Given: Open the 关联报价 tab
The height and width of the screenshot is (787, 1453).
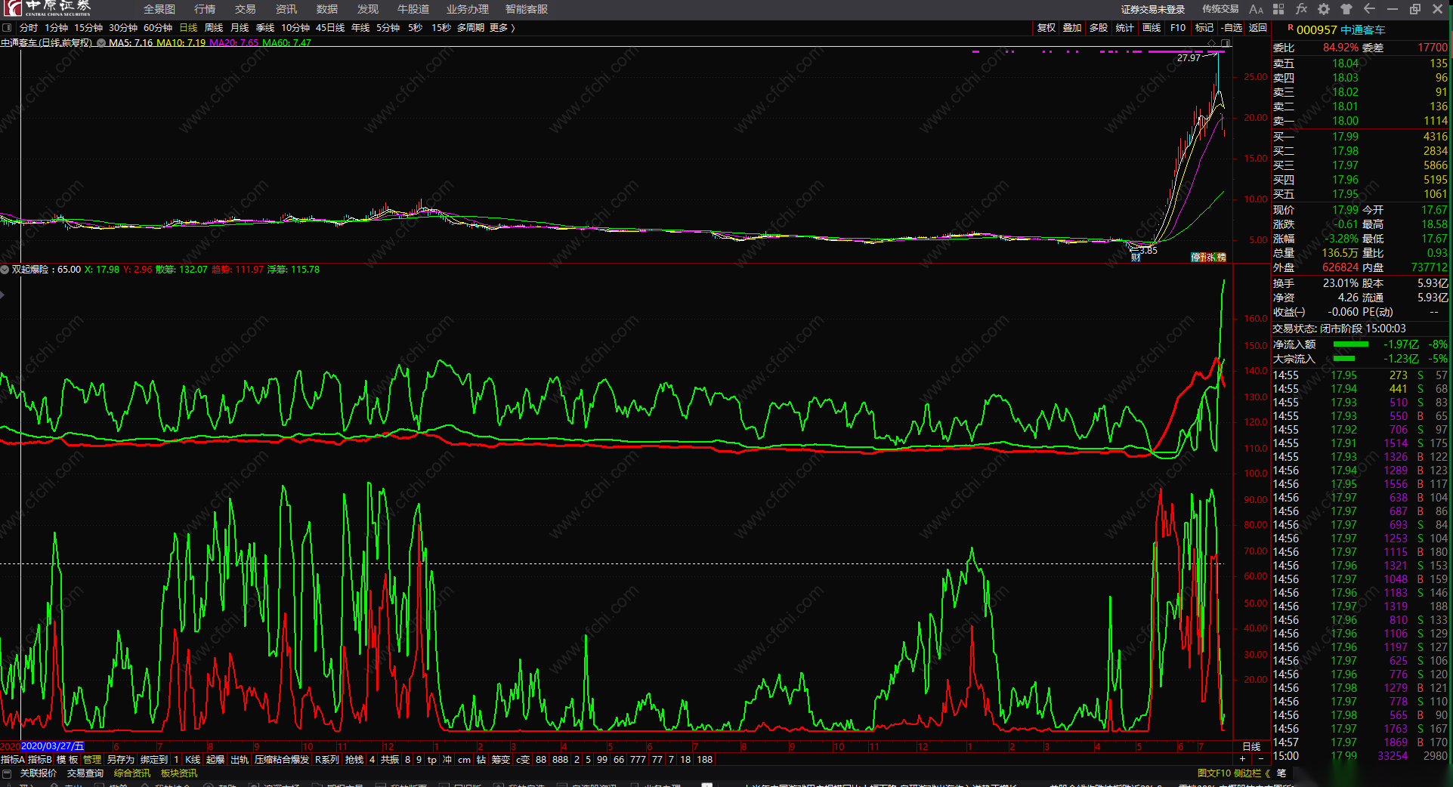Looking at the screenshot, I should click(39, 773).
